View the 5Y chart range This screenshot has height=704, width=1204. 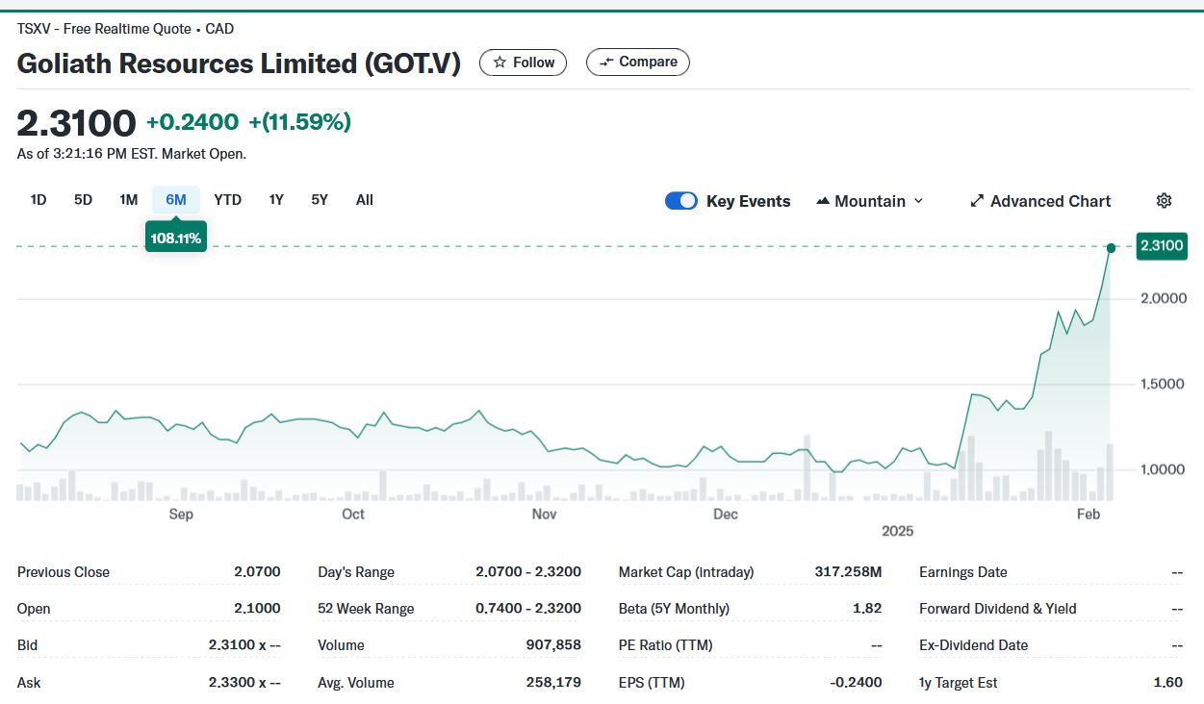coord(320,200)
